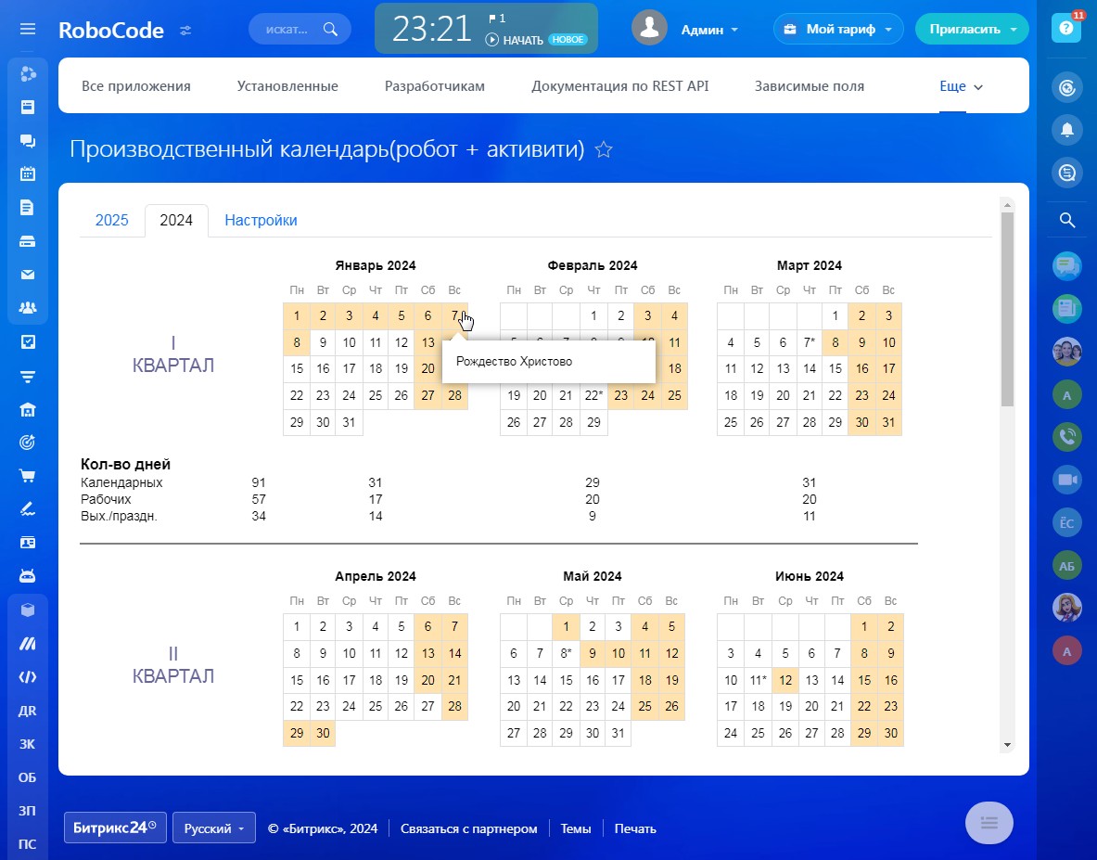The width and height of the screenshot is (1097, 860).
Task: Click the Печать link in footer
Action: click(635, 828)
